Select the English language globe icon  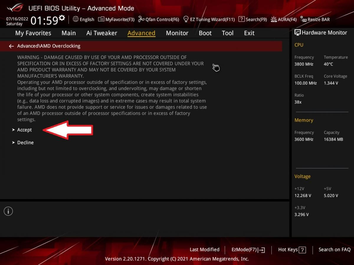click(76, 19)
